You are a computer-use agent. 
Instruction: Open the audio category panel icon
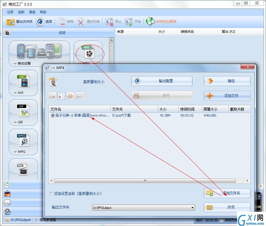7,184
